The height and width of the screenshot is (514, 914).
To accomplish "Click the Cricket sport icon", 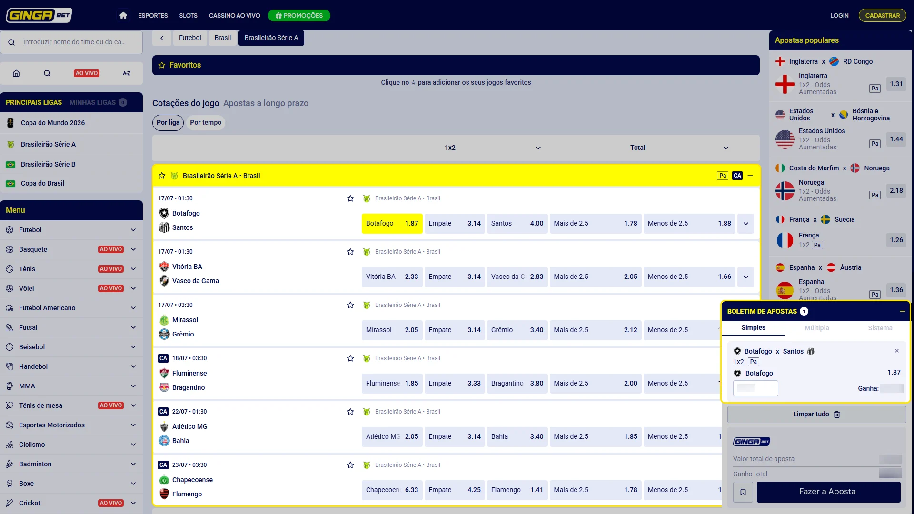I will [x=10, y=503].
